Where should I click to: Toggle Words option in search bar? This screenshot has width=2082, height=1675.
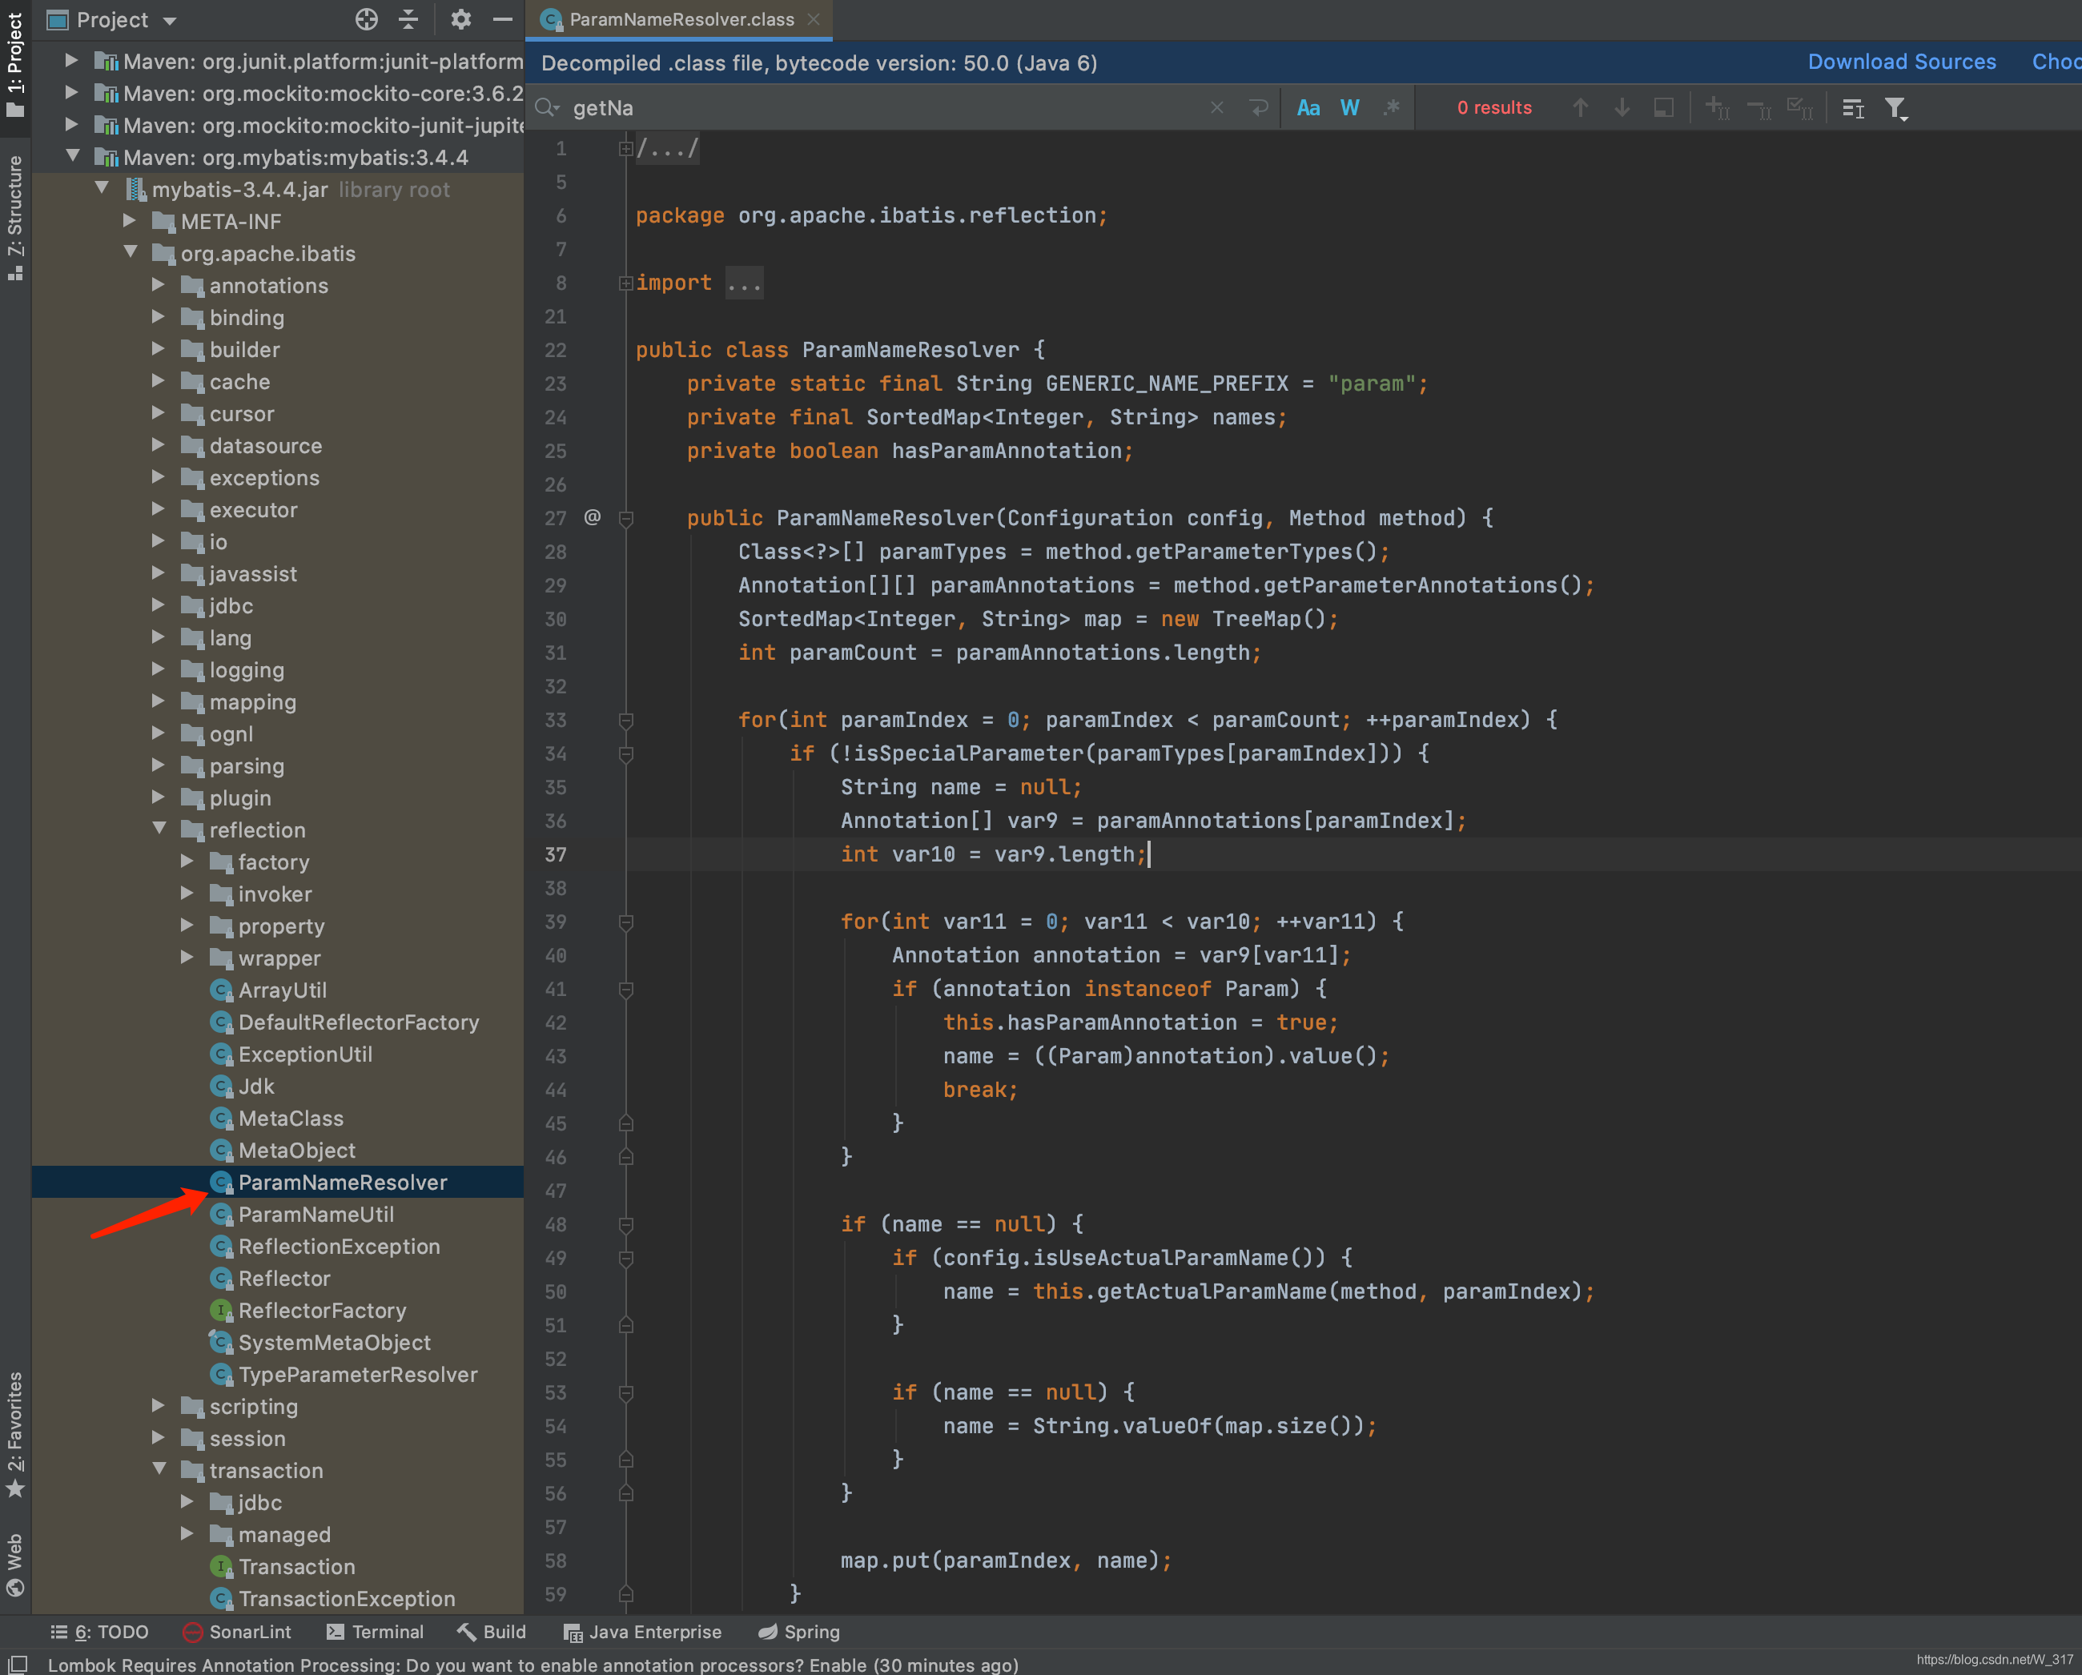click(x=1349, y=108)
